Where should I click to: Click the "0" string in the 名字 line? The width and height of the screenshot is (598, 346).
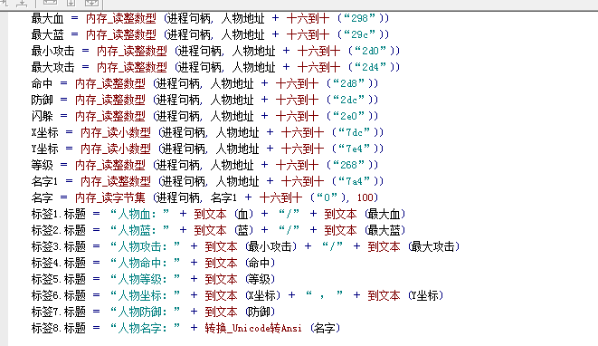coord(327,197)
